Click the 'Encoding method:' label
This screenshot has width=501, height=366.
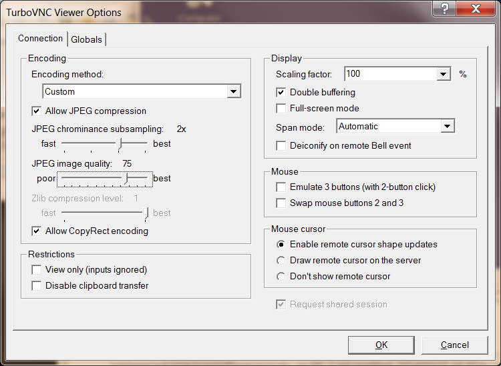coord(67,74)
